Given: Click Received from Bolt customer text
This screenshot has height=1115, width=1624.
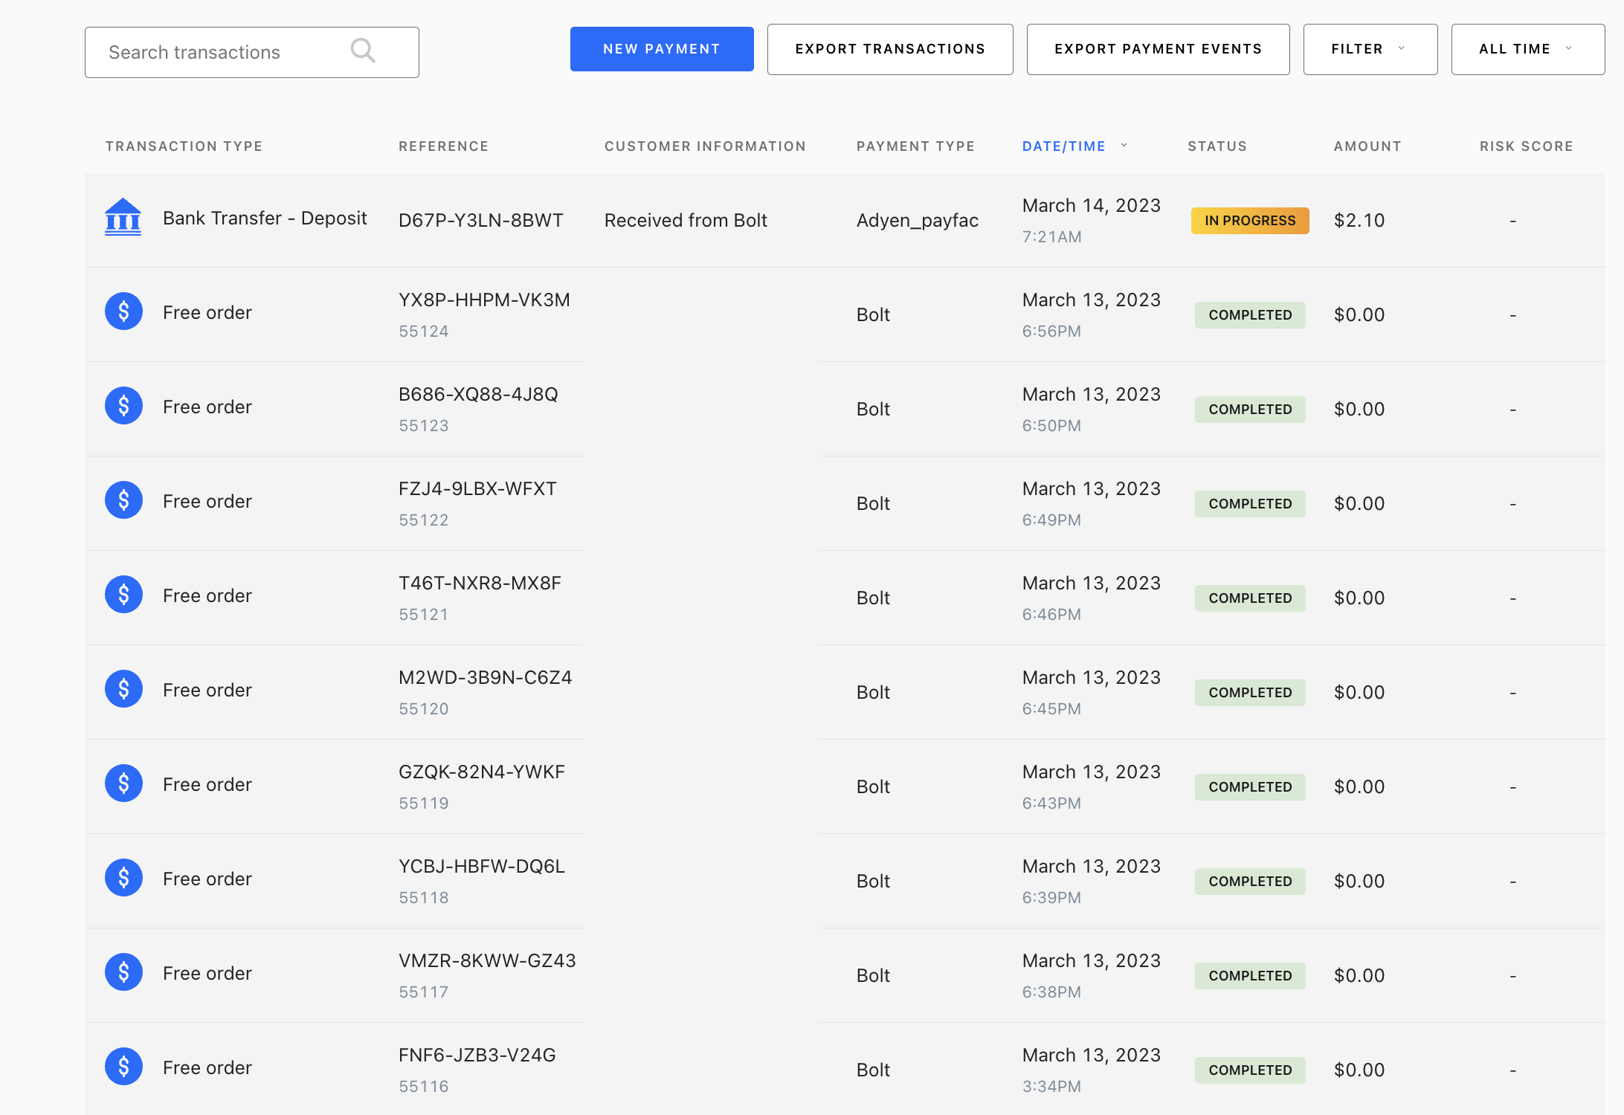Looking at the screenshot, I should 686,221.
